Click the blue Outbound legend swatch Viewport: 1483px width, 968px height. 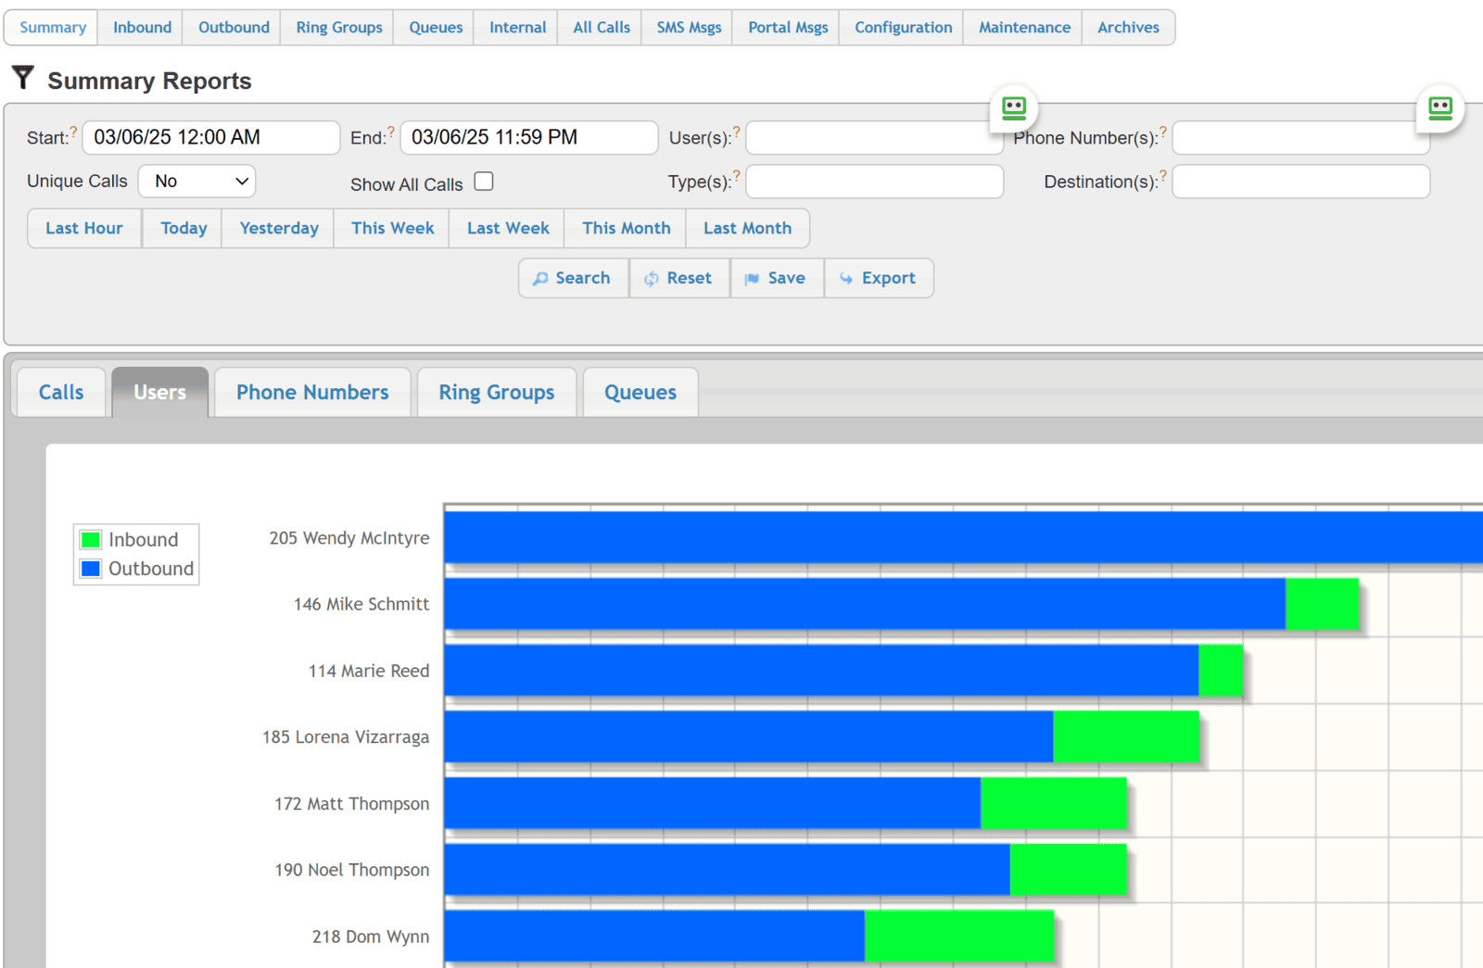91,569
